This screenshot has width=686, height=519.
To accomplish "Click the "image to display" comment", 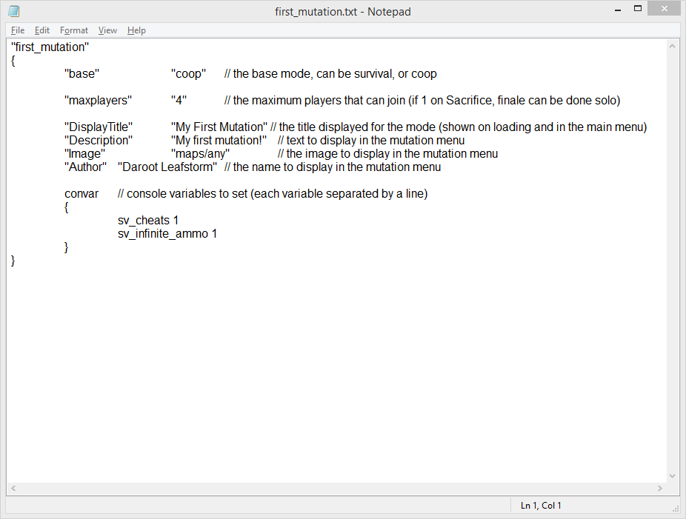I will pyautogui.click(x=387, y=154).
